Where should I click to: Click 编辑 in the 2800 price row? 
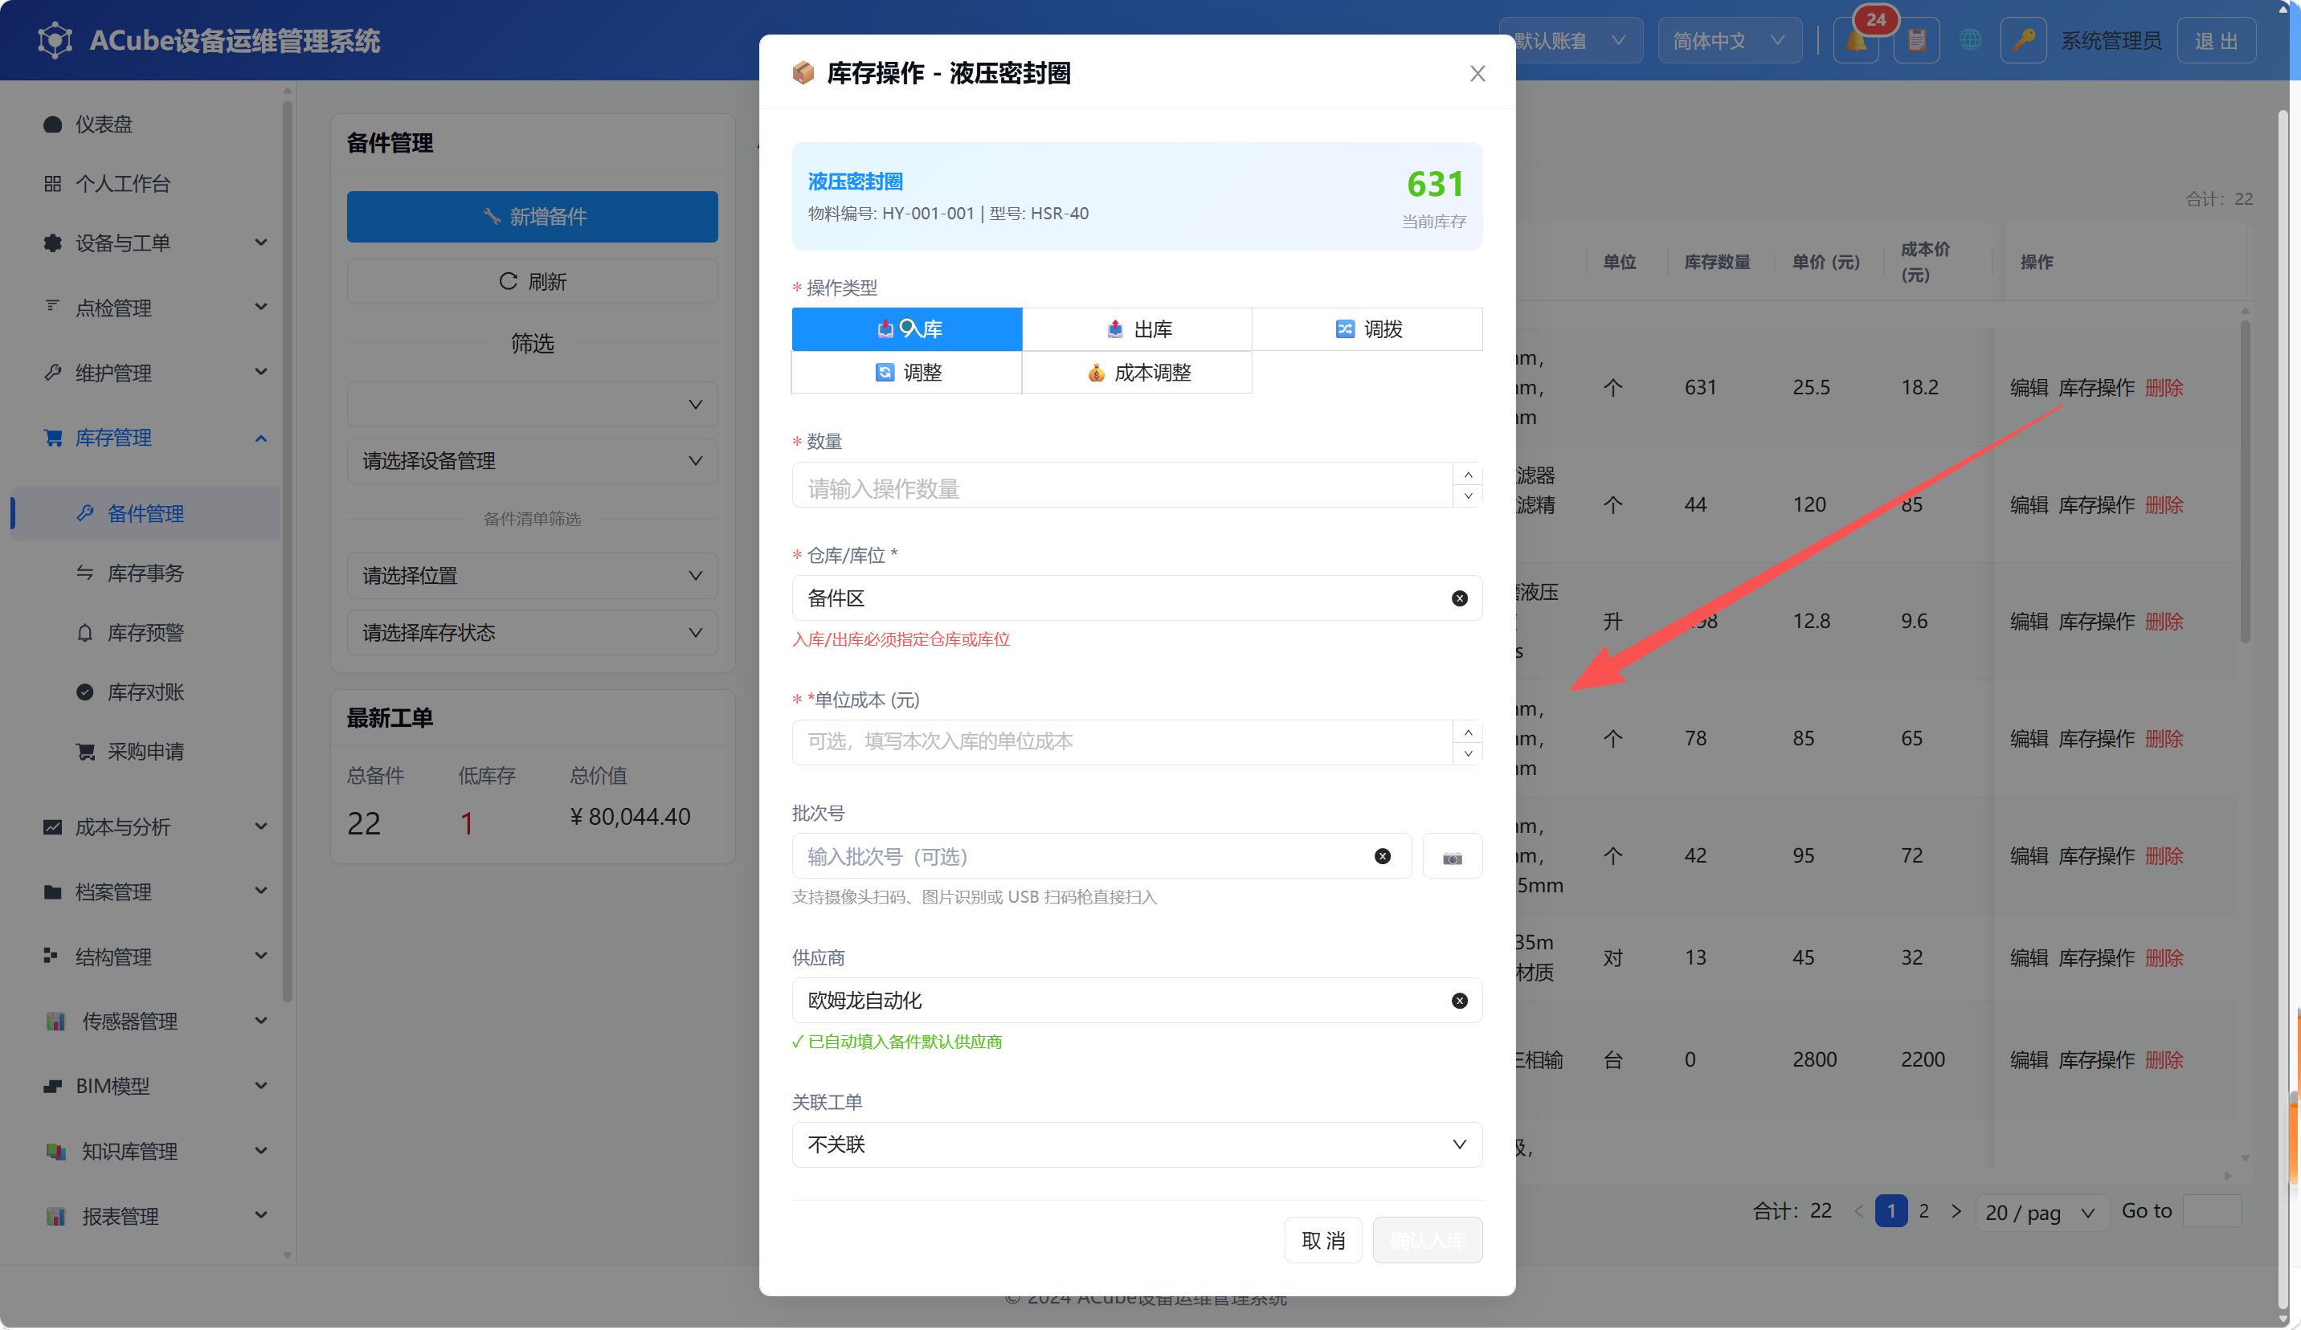(x=2029, y=1060)
